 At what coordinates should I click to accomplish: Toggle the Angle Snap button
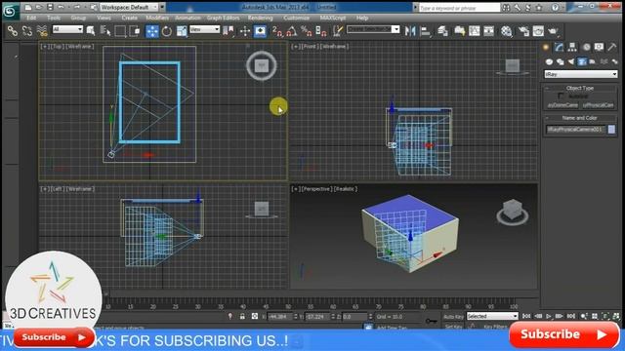pos(291,30)
